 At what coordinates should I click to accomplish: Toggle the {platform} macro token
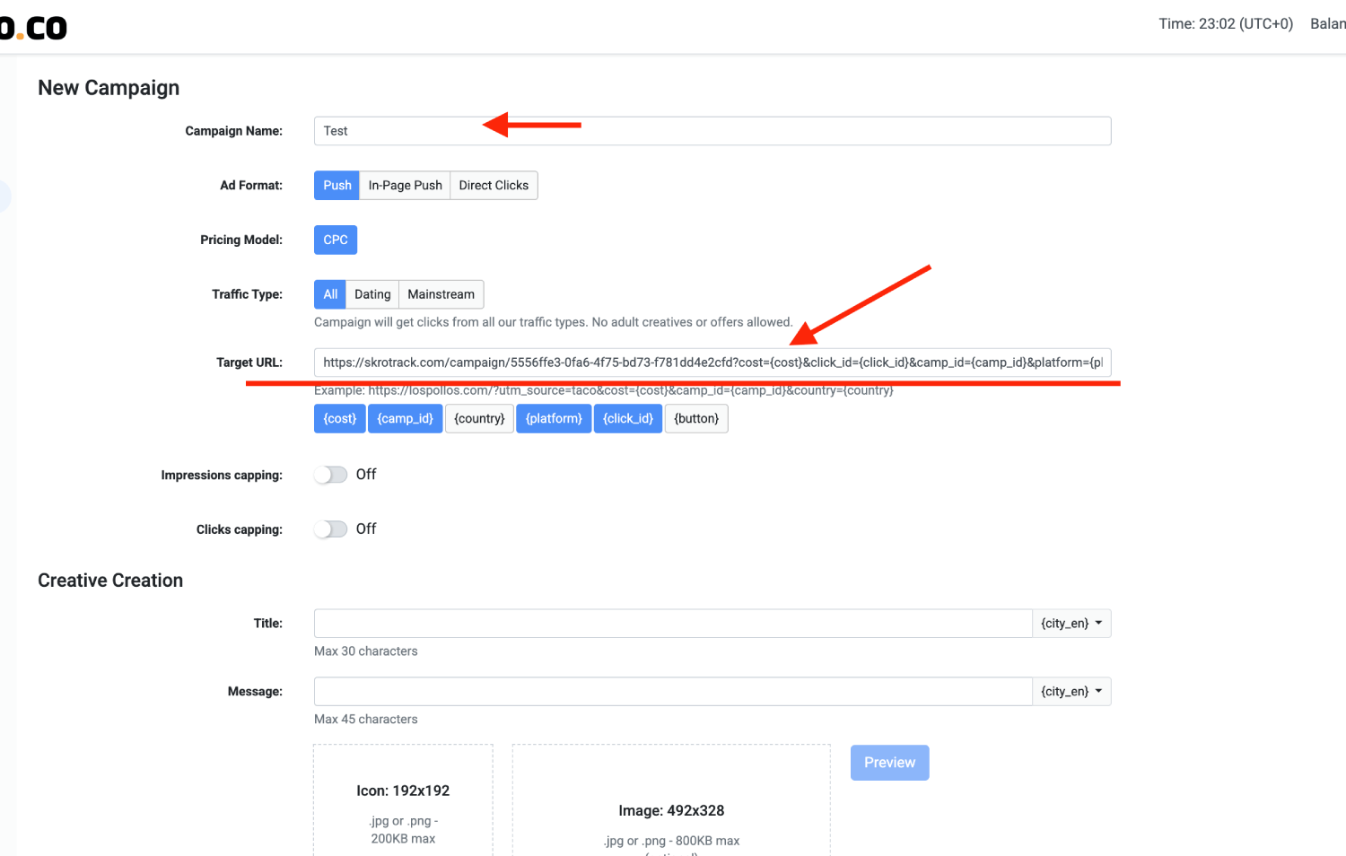554,419
